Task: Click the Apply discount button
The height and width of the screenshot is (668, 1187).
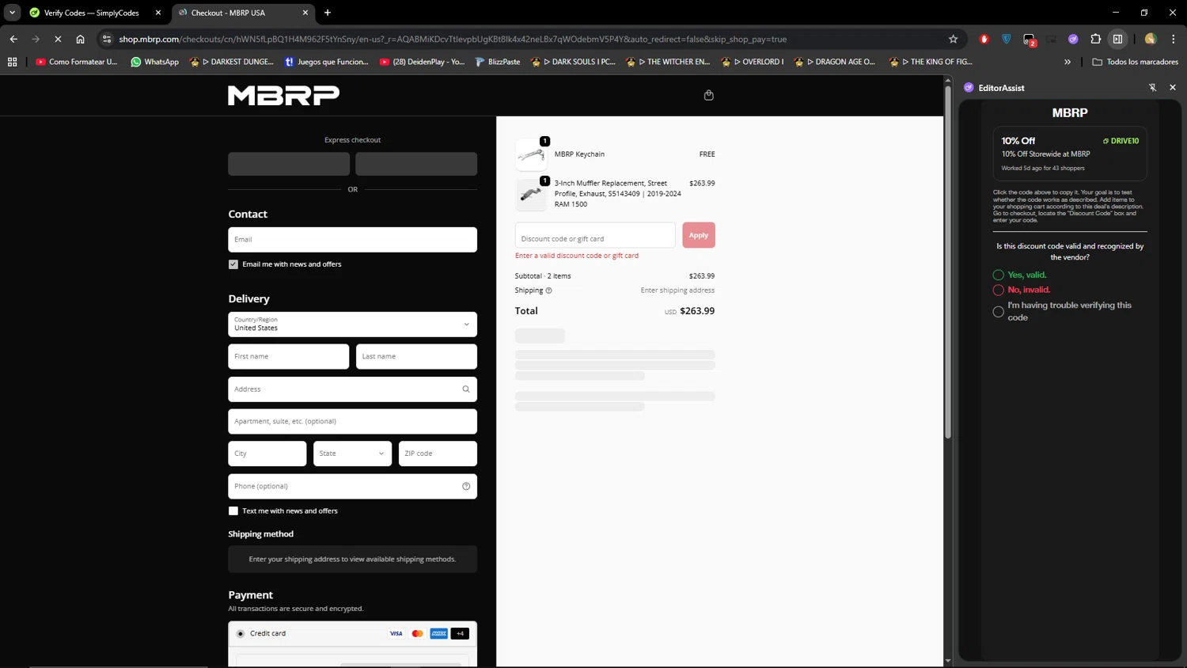Action: (699, 235)
